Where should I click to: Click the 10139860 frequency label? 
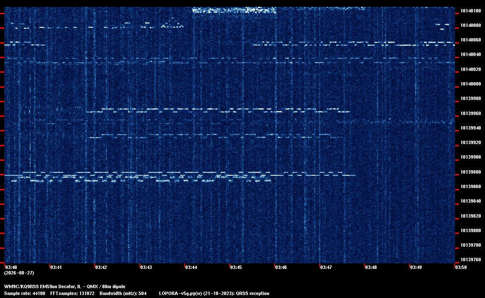point(470,186)
